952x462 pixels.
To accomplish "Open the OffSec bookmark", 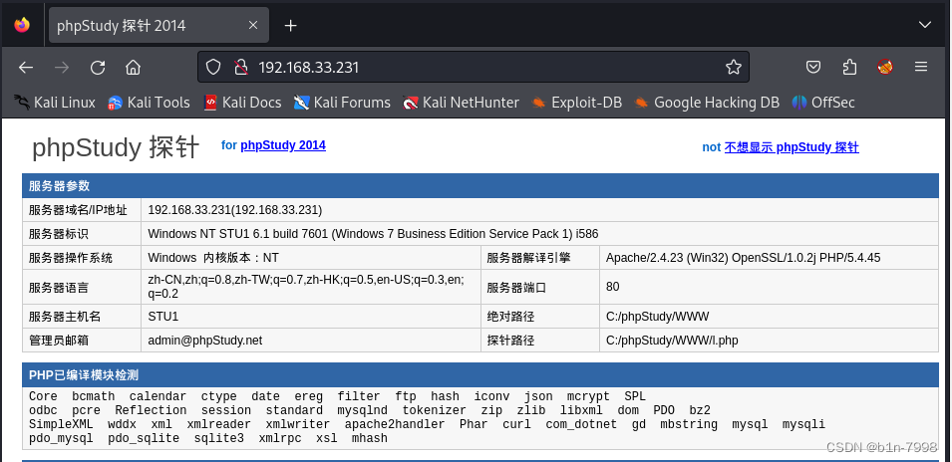I will (x=823, y=103).
